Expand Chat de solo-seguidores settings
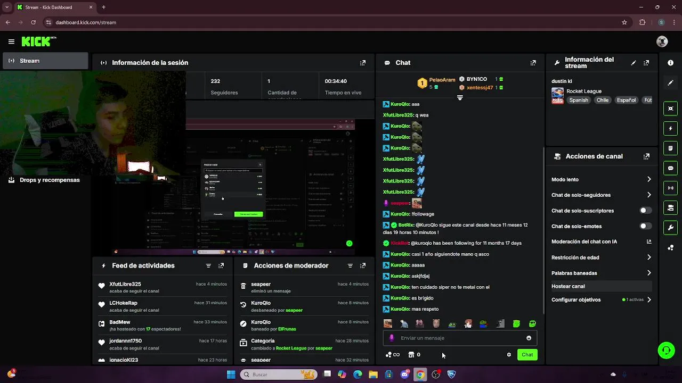 click(649, 195)
